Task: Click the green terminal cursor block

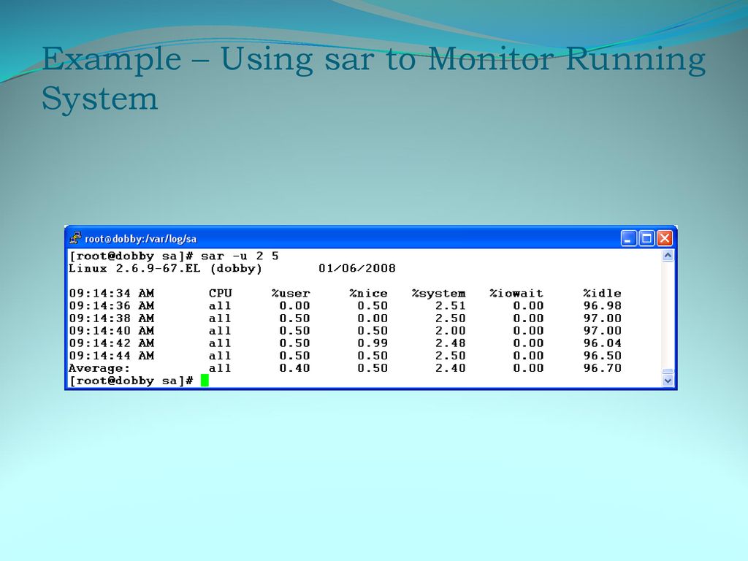Action: (x=205, y=380)
